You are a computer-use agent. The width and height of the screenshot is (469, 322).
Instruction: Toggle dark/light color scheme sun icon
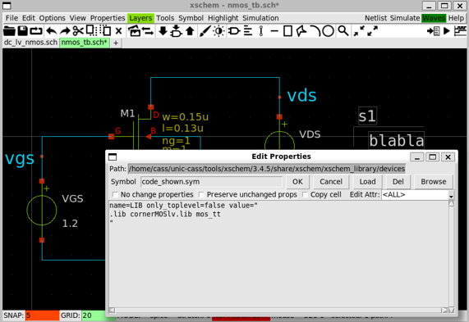point(219,31)
